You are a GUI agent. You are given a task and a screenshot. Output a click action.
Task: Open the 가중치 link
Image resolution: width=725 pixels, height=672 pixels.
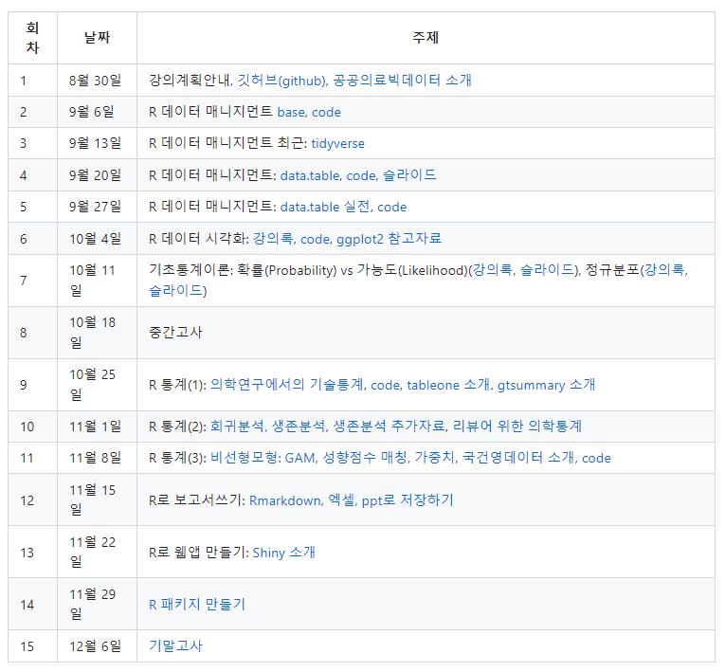click(x=435, y=458)
